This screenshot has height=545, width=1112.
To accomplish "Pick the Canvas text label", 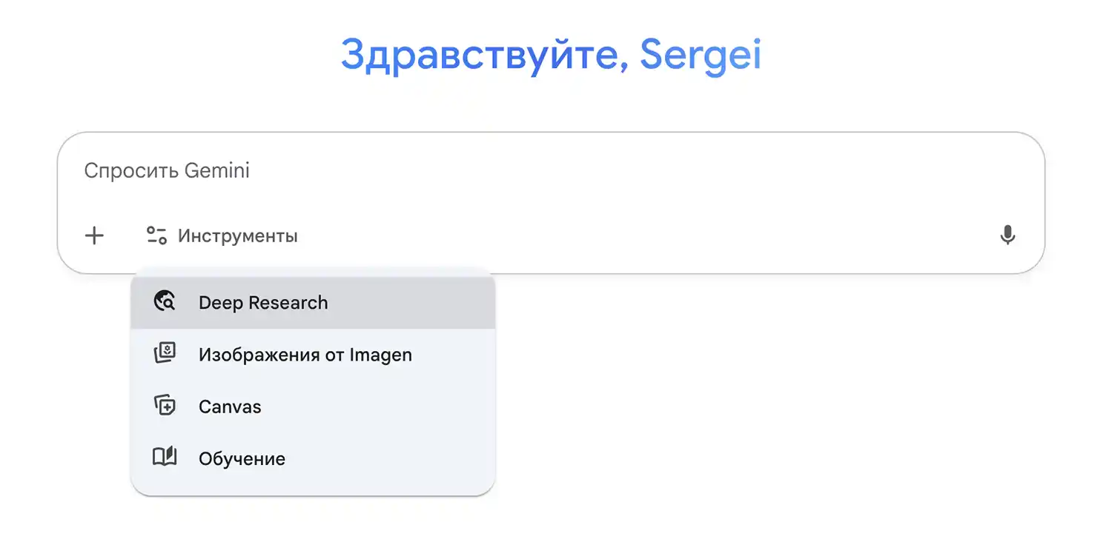I will (230, 407).
